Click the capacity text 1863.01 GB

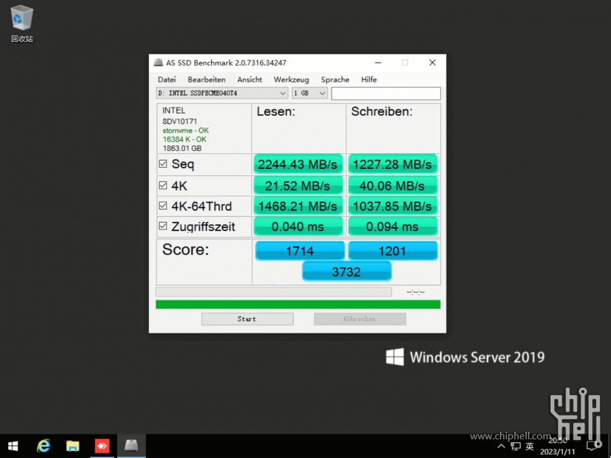[x=182, y=148]
